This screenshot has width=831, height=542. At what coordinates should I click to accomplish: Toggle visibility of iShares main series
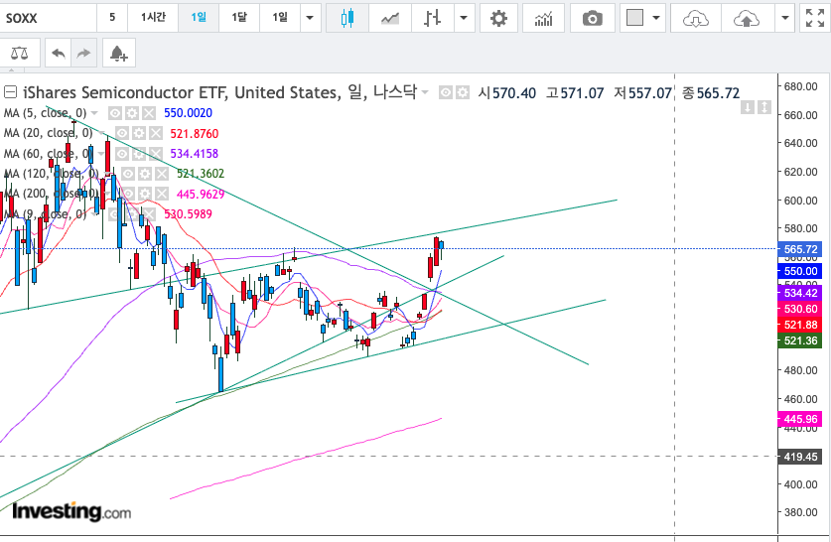coord(446,93)
